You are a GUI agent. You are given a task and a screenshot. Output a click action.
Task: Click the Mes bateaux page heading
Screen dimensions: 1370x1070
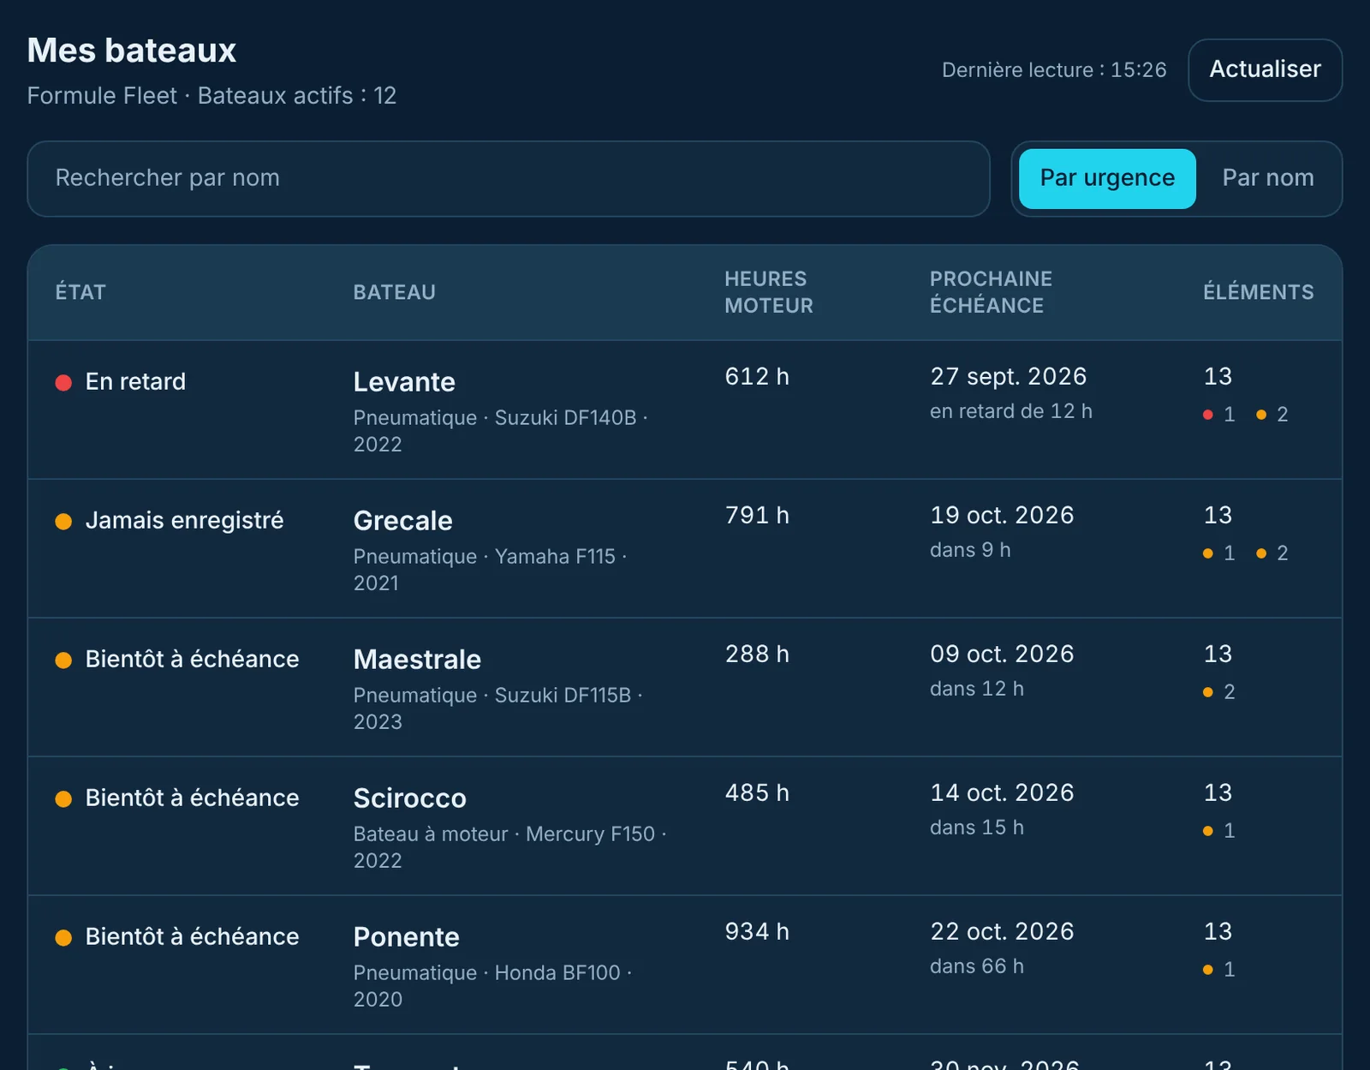[x=132, y=51]
